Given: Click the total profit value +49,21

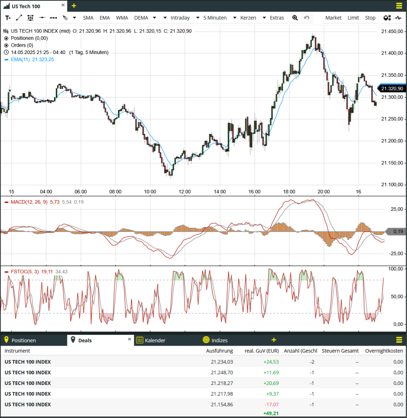Looking at the screenshot, I should pyautogui.click(x=271, y=414).
